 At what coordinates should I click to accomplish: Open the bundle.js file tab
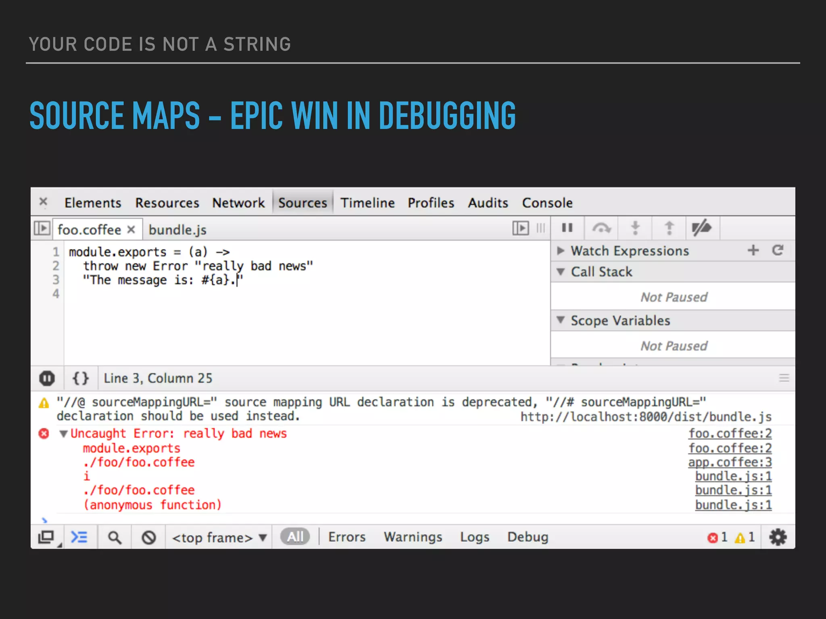click(x=177, y=230)
